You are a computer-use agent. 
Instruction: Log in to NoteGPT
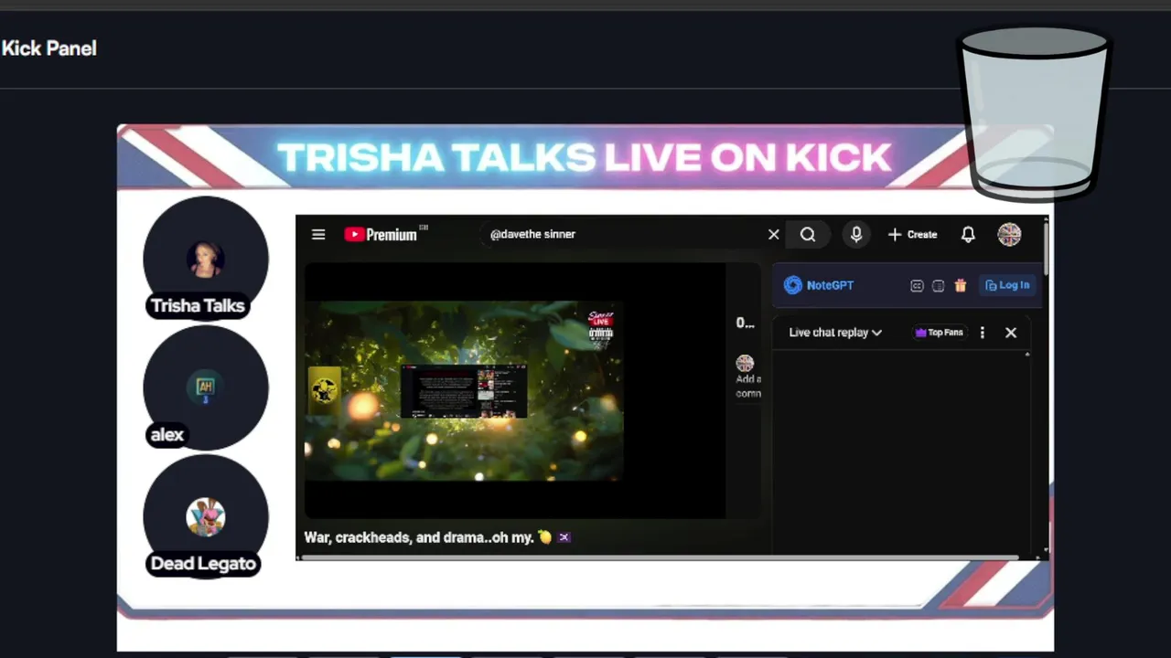pos(1007,285)
